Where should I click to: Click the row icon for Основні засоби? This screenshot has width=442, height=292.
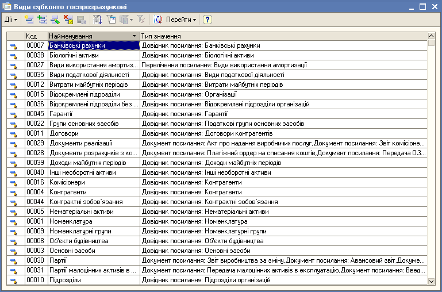click(x=14, y=251)
